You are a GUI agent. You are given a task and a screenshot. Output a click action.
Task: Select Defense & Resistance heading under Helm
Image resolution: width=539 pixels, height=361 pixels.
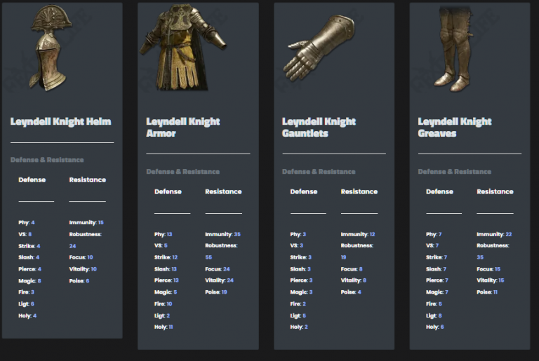47,160
